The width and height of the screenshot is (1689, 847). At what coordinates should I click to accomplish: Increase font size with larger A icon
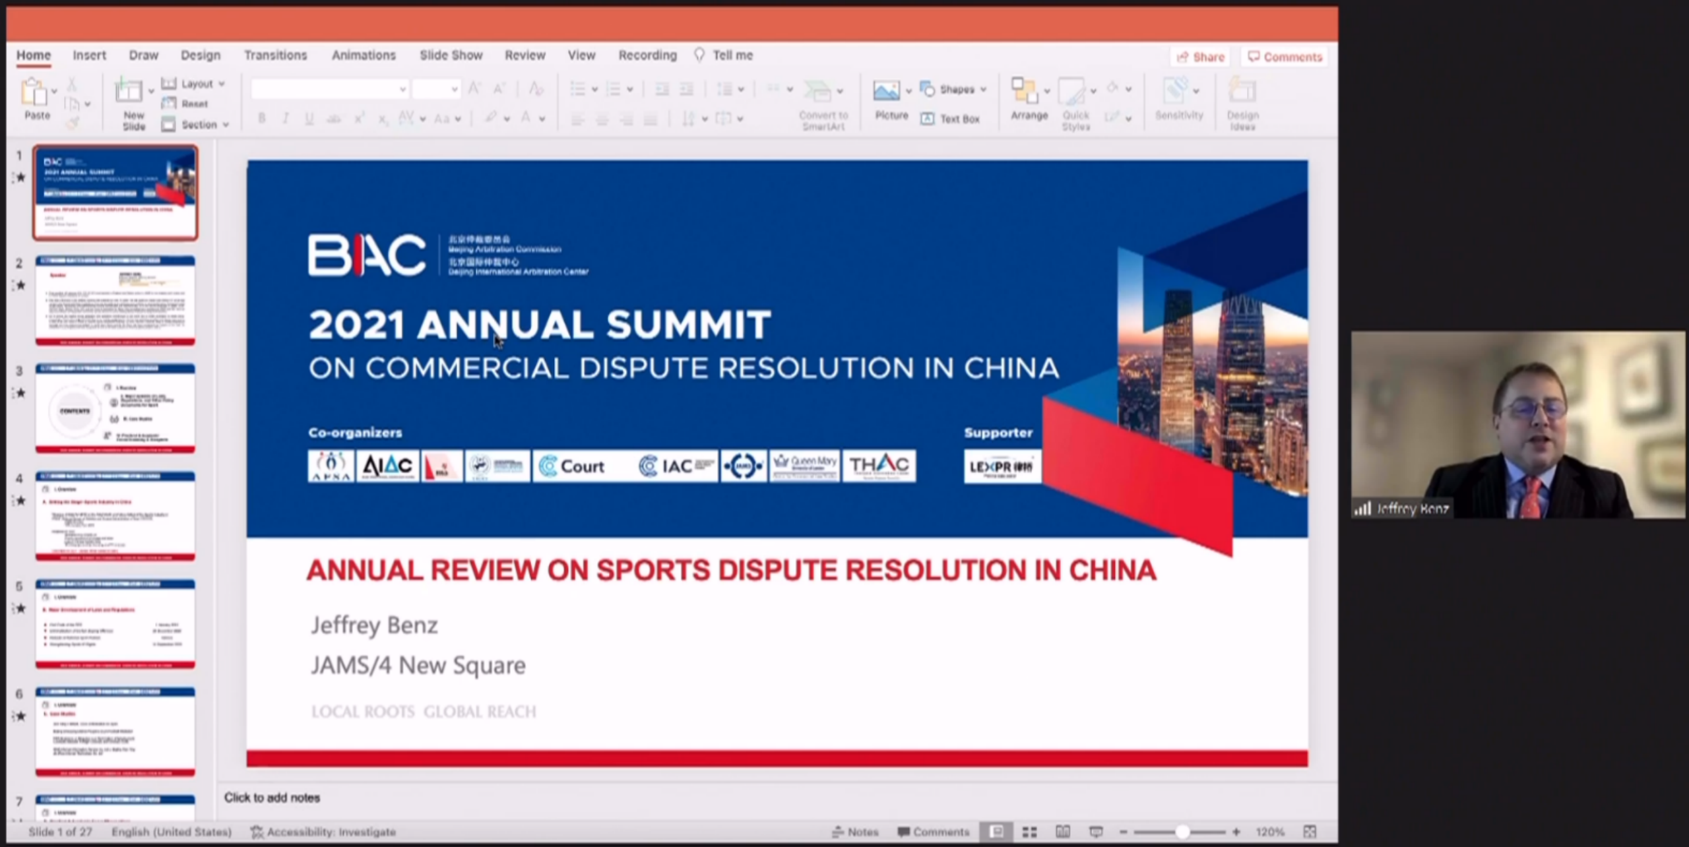pos(474,88)
